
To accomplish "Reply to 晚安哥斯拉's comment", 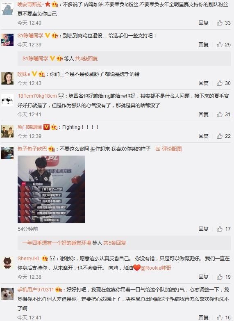I will pyautogui.click(x=203, y=23).
